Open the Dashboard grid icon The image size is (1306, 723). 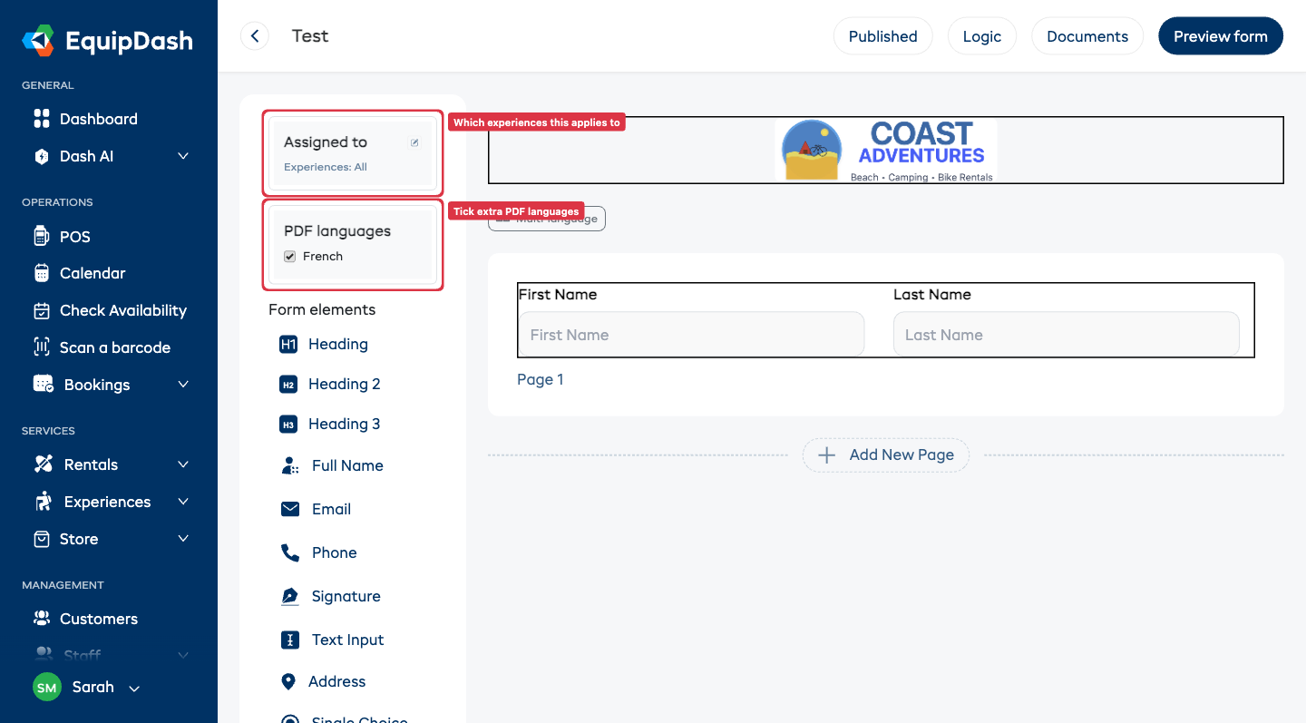(x=41, y=119)
